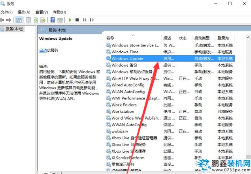Toggle the console tree pane icon
The height and width of the screenshot is (174, 251).
tap(19, 20)
